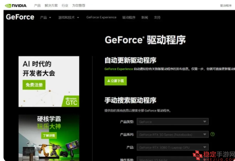Open the 硬核学霸 玩乐大神 banner
235x161 pixels.
tap(49, 138)
